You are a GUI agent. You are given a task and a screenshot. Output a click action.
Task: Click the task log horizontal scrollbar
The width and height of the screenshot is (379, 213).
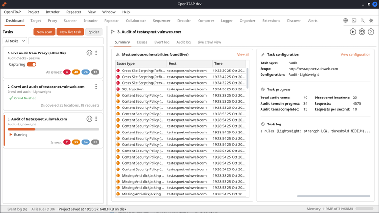pyautogui.click(x=334, y=196)
